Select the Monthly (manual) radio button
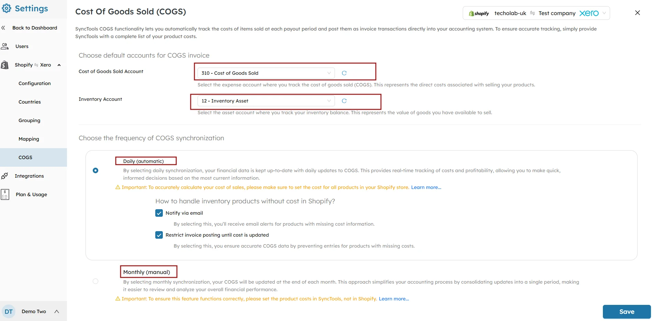This screenshot has width=652, height=321. 95,281
